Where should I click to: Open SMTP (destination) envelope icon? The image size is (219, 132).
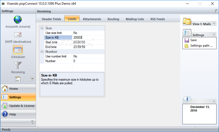point(18,35)
